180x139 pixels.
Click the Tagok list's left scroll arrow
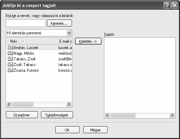[107, 115]
